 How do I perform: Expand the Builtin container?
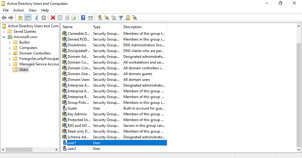[x=9, y=42]
